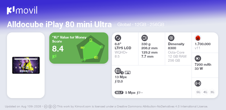Click the tablet product thumbnail image
The height and width of the screenshot is (110, 226).
tap(26, 65)
